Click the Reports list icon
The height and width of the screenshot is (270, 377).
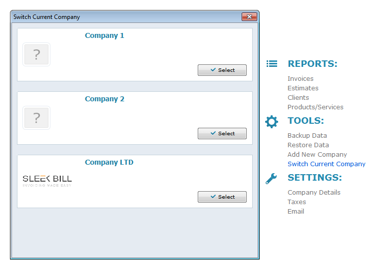click(272, 64)
